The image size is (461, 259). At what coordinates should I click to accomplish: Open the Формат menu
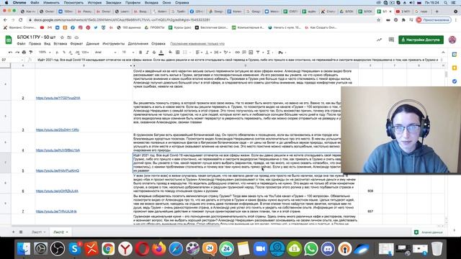pyautogui.click(x=76, y=44)
